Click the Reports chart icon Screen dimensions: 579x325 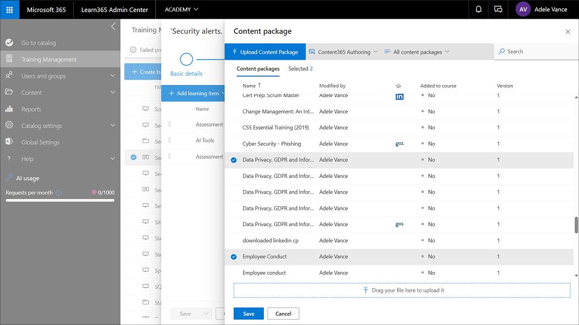(x=9, y=109)
